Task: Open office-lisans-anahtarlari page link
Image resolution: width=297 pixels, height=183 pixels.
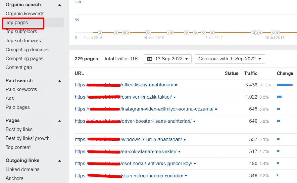Action: click(124, 85)
